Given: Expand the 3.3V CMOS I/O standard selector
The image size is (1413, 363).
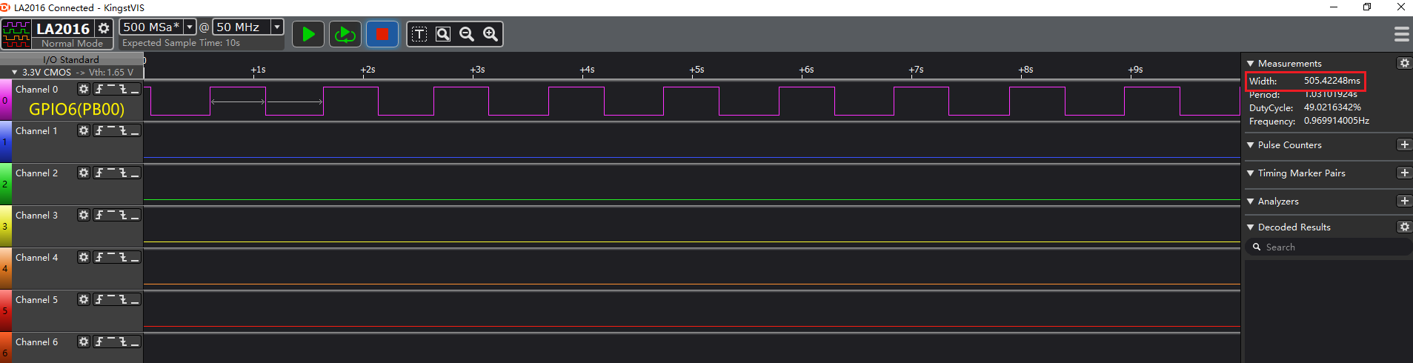Looking at the screenshot, I should [14, 73].
